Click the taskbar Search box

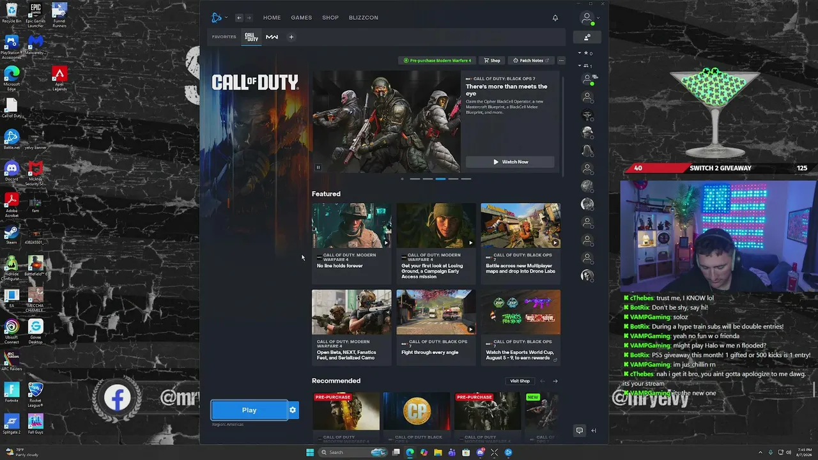(354, 452)
